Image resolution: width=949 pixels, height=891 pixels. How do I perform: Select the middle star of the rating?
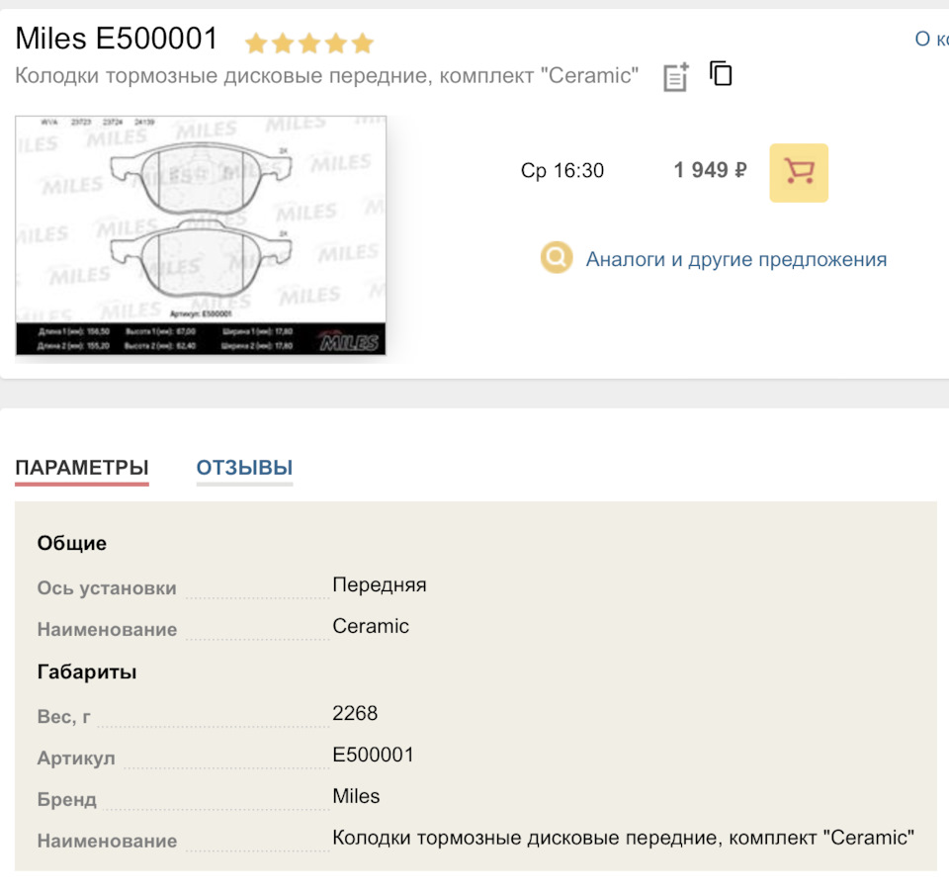308,43
